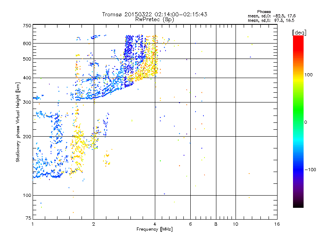Click the x-axis label 'Frequency [MHz]'

[x=154, y=229]
